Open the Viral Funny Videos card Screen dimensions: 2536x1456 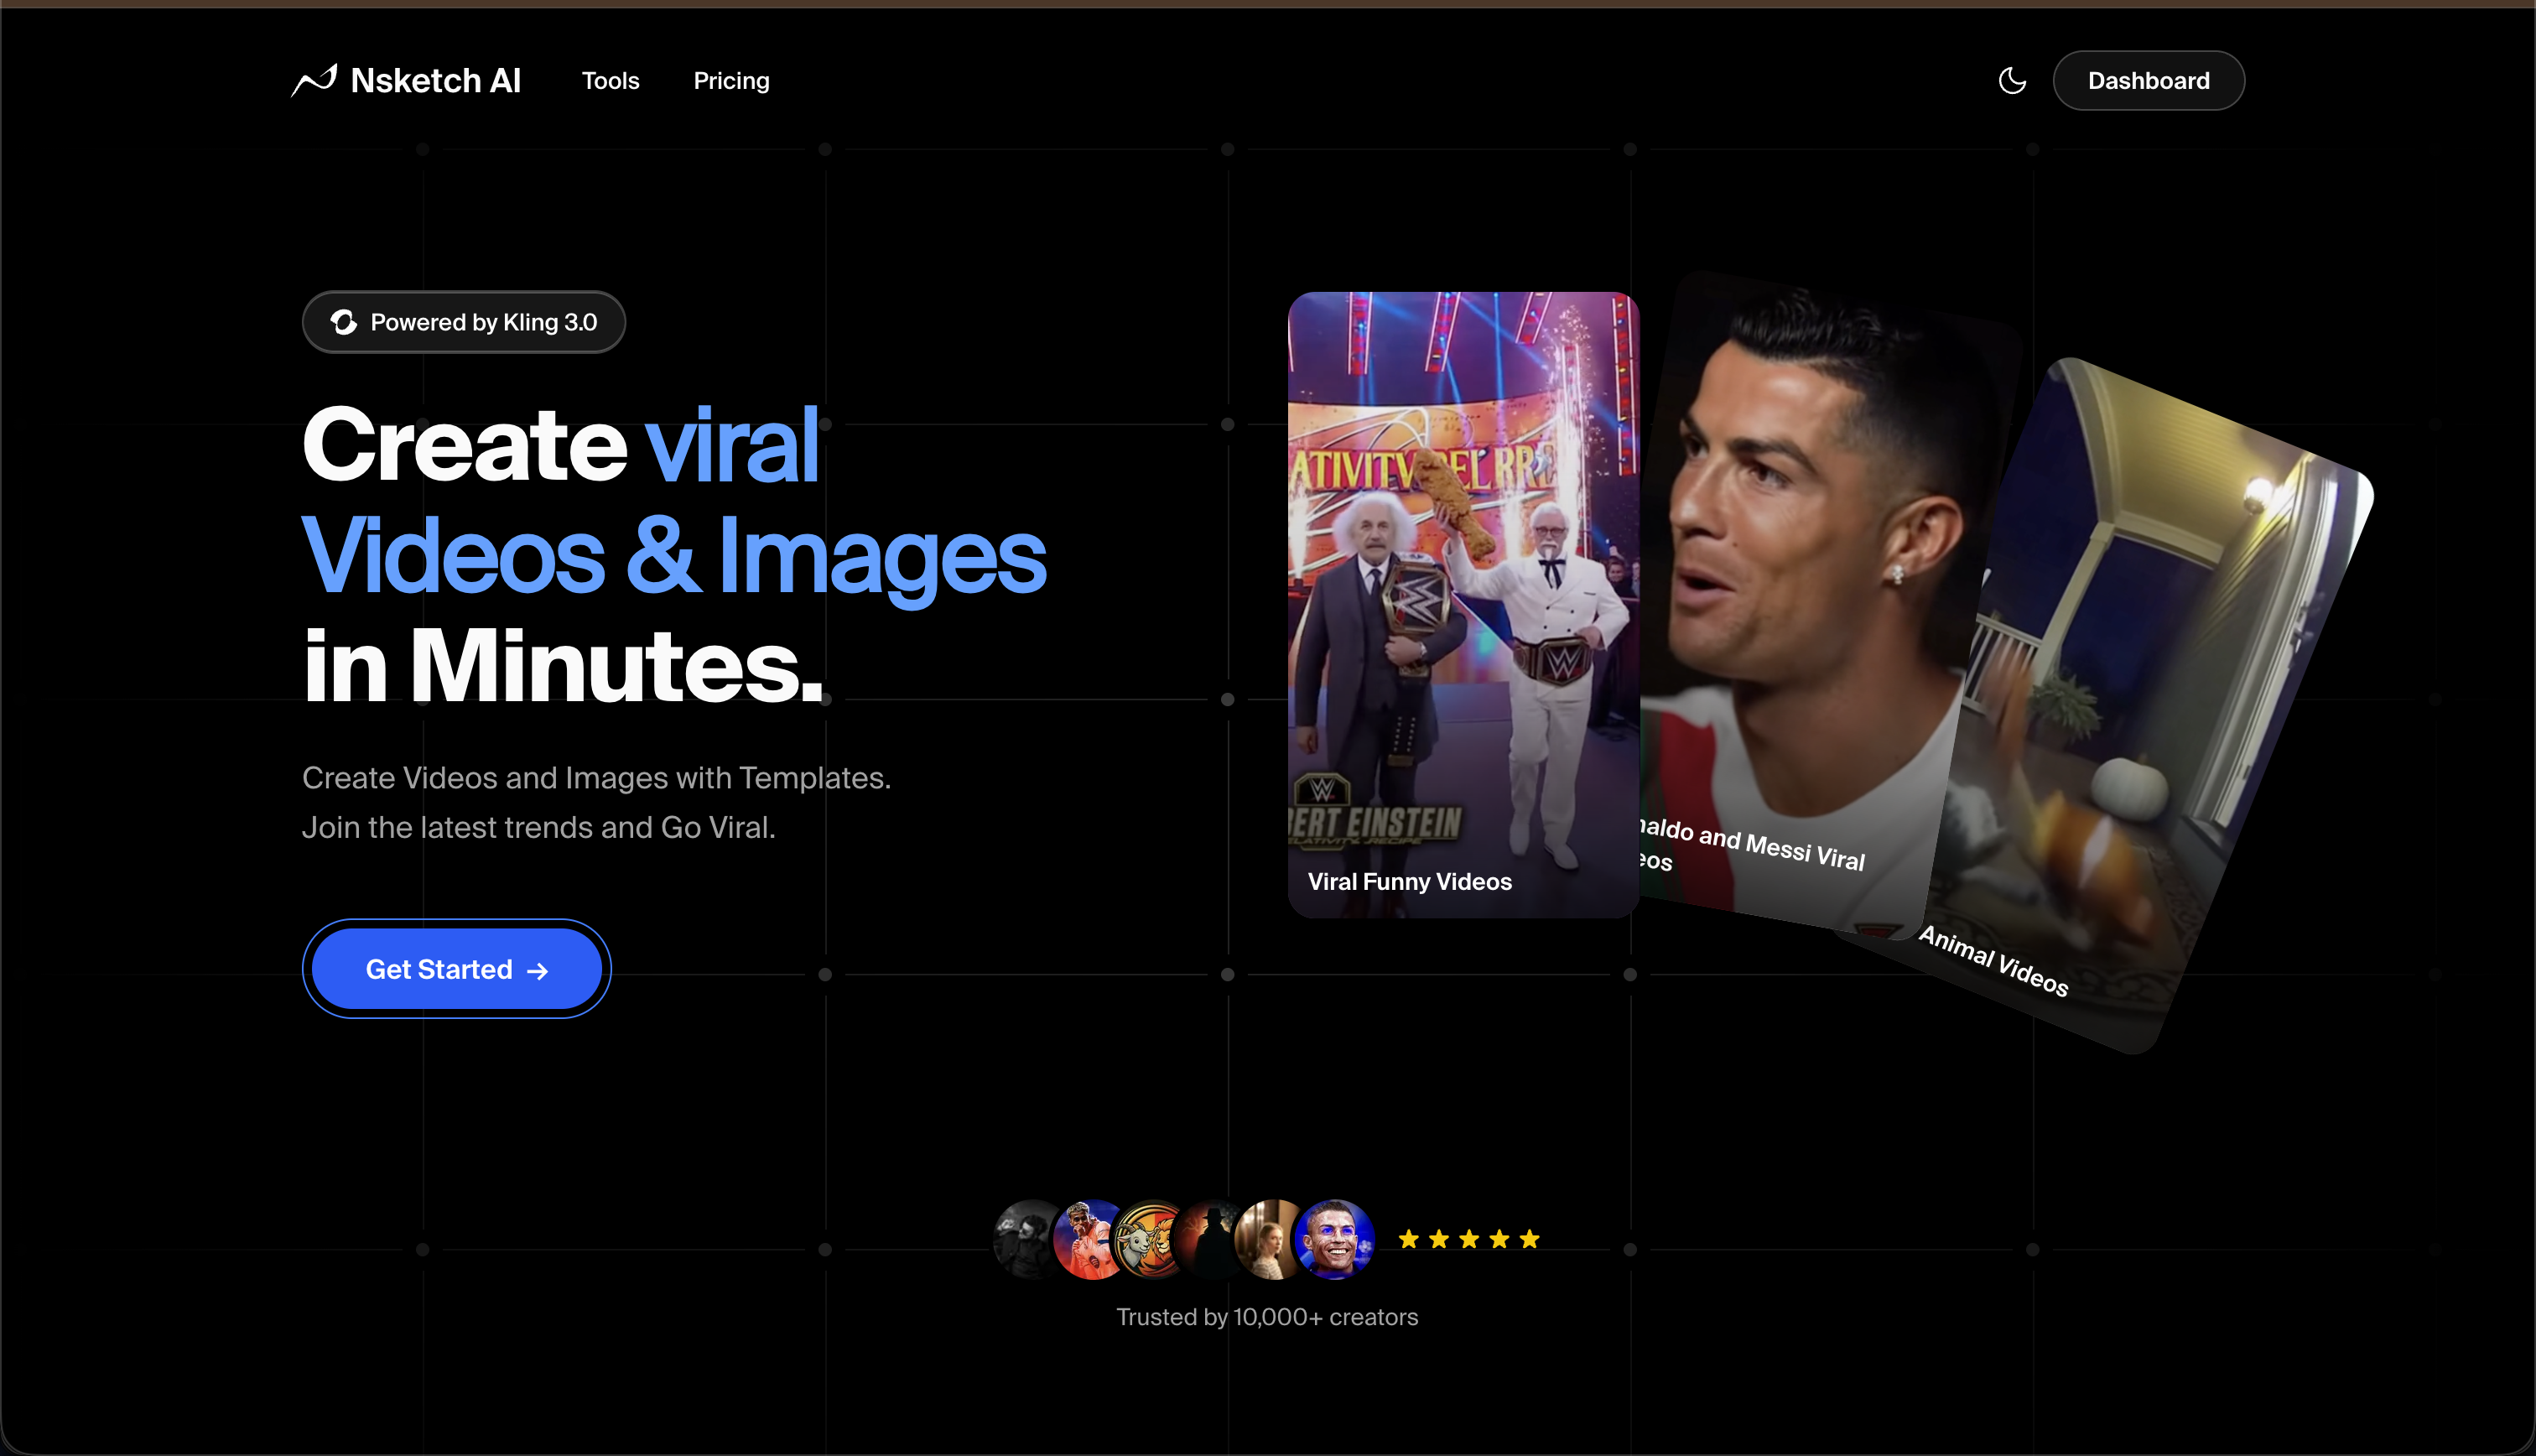click(1462, 604)
